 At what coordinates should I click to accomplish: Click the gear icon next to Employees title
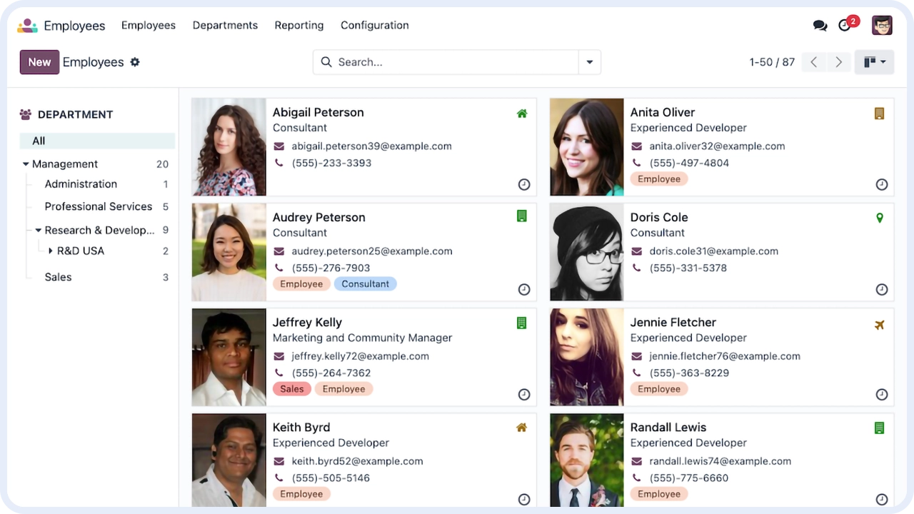(x=135, y=62)
